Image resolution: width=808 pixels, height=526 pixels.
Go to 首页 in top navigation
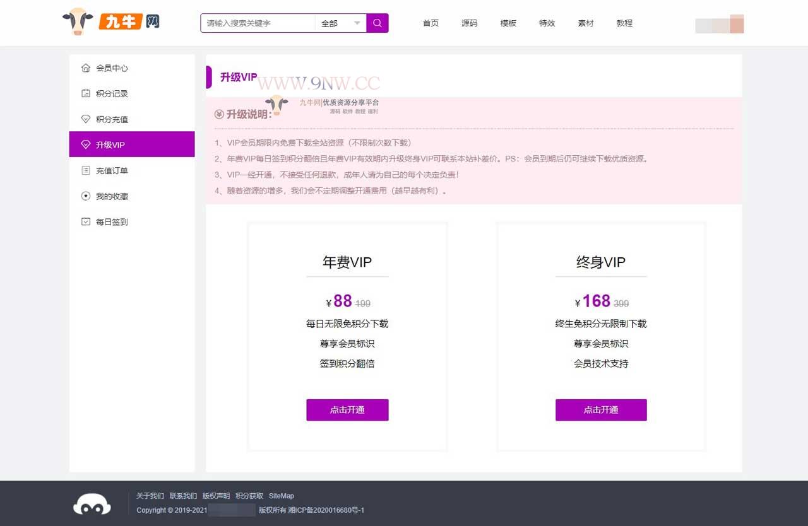click(431, 23)
